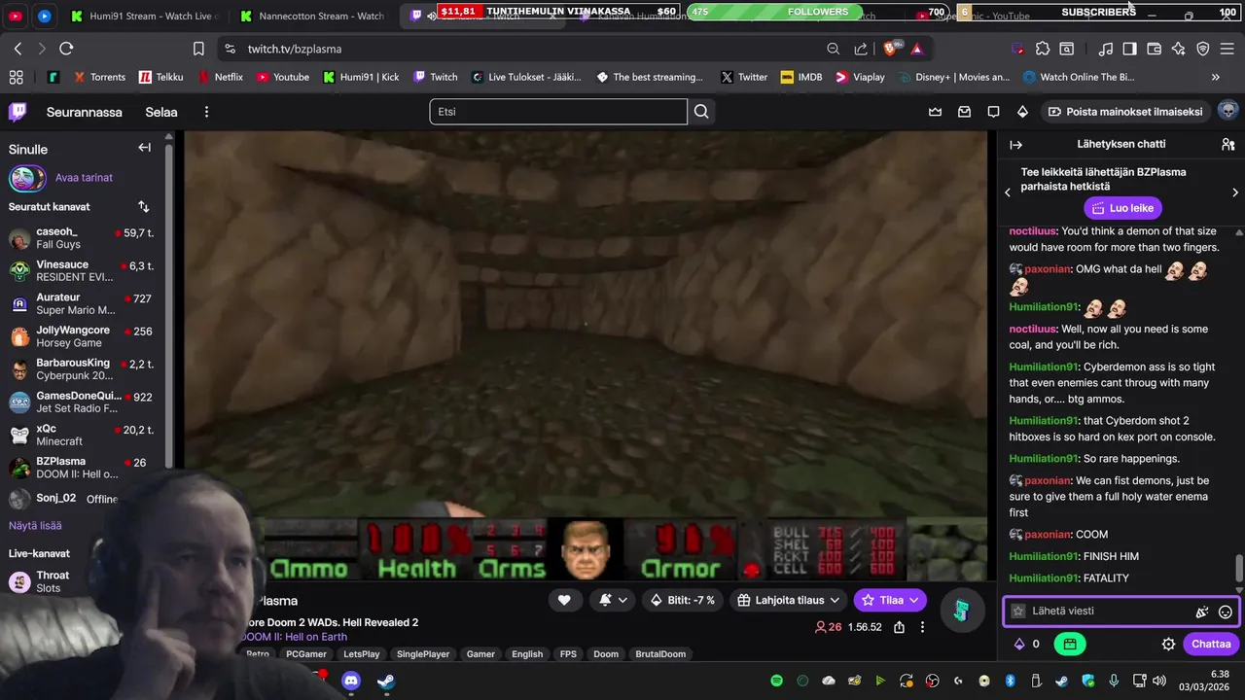Bookmark this page icon
Screen dimensions: 1245x700
pyautogui.click(x=198, y=49)
